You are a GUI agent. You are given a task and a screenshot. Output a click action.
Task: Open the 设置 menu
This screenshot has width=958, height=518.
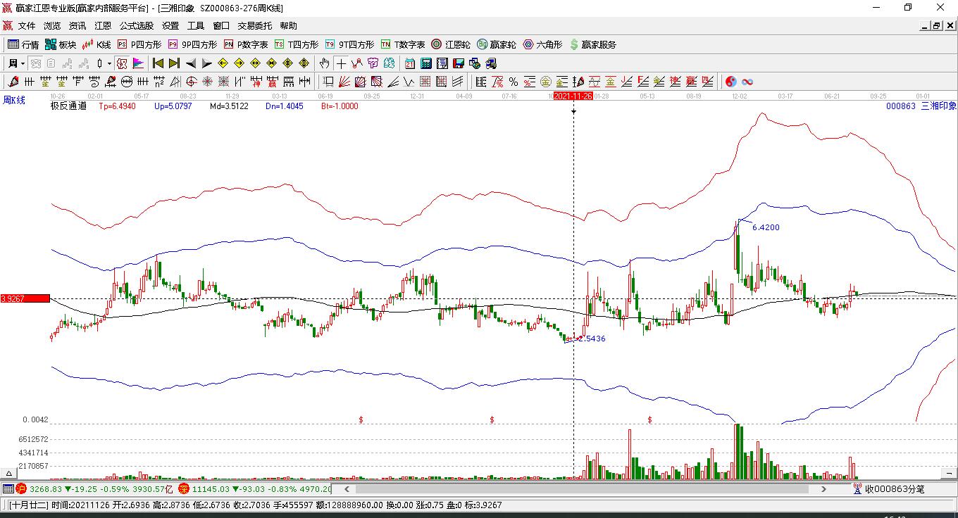pos(170,26)
